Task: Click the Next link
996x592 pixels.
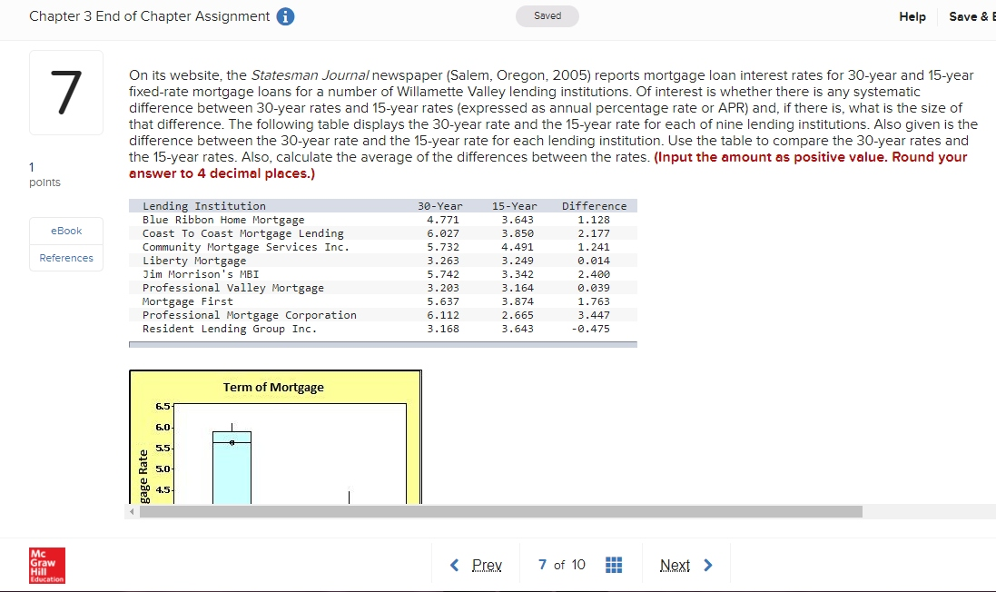Action: tap(675, 565)
